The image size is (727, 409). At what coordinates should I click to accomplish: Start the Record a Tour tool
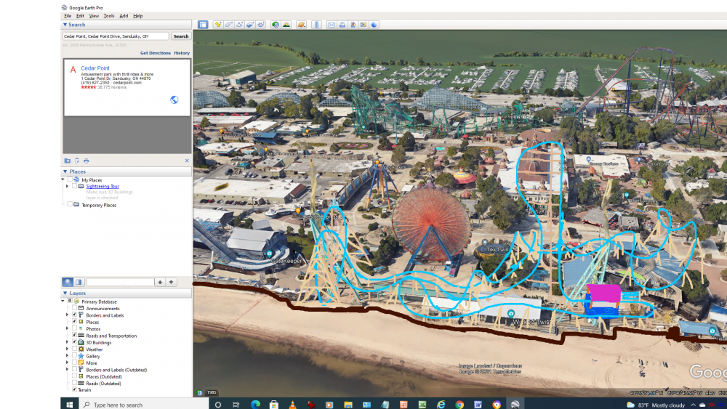pyautogui.click(x=260, y=25)
